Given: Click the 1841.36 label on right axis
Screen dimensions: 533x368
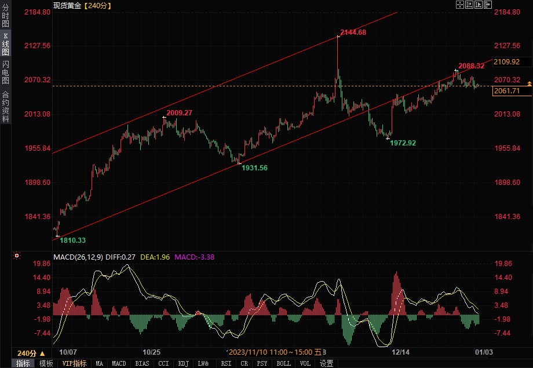Looking at the screenshot, I should (507, 217).
